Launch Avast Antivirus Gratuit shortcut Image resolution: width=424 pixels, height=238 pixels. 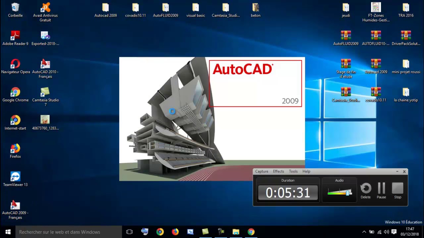[x=45, y=12]
